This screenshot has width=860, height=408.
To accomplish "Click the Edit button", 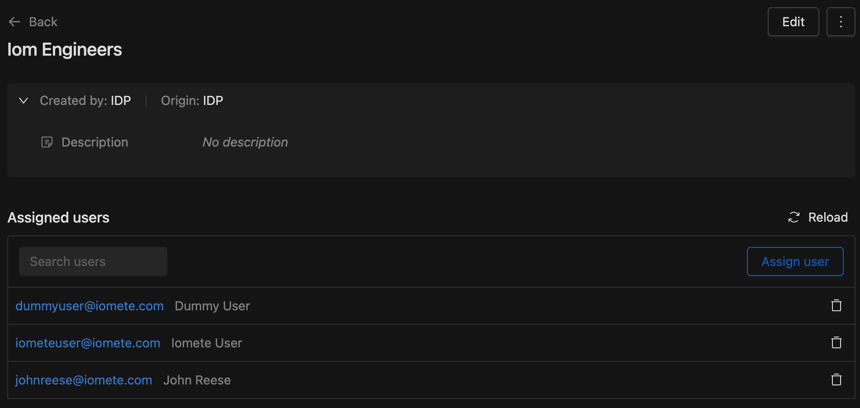I will 793,22.
